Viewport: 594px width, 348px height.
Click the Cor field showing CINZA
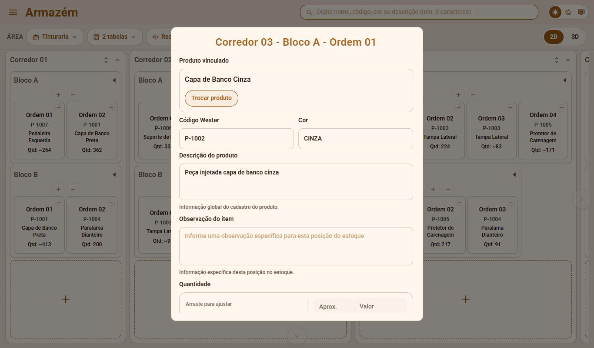356,139
